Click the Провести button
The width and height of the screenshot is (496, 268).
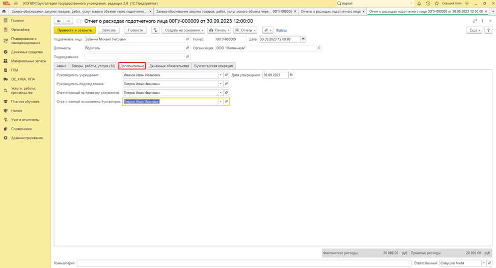click(x=135, y=31)
